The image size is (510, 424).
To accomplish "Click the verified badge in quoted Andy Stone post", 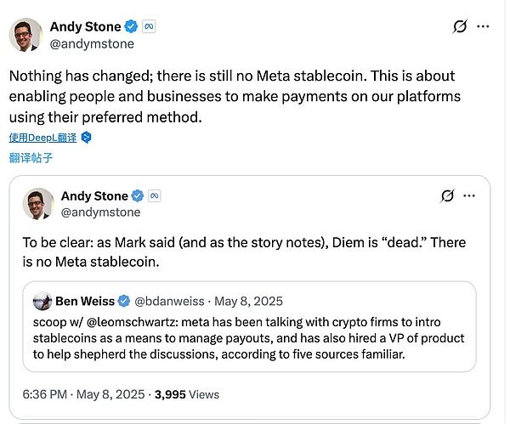I will (x=139, y=196).
